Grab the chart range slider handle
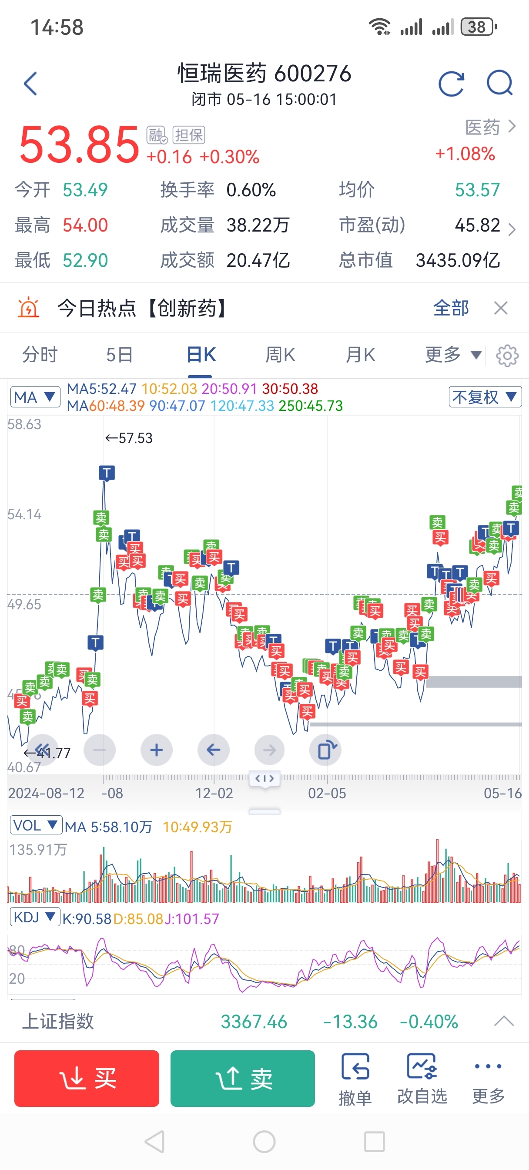529x1170 pixels. (265, 779)
